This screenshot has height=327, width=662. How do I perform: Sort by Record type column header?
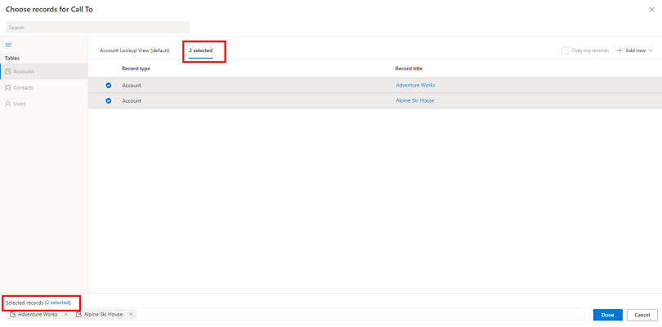pos(136,68)
